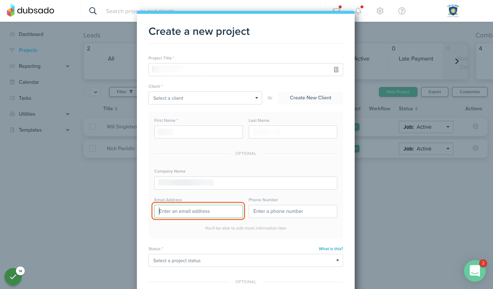The height and width of the screenshot is (289, 493).
Task: Open Tasks in the sidebar
Action: tap(25, 98)
